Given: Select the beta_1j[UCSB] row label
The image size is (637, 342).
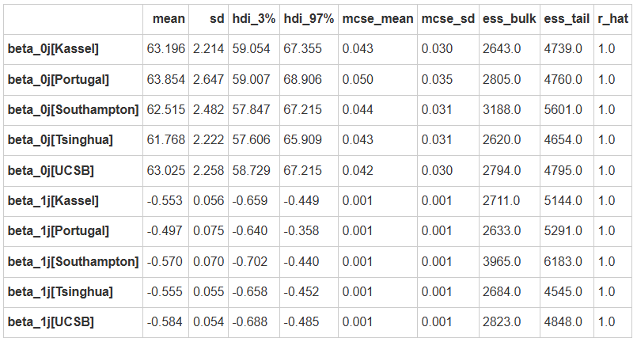Looking at the screenshot, I should (x=51, y=321).
